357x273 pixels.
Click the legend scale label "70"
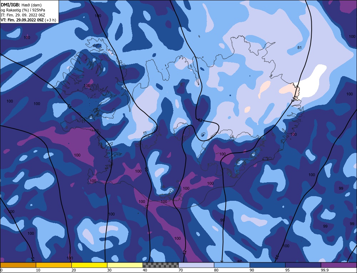click(181, 270)
